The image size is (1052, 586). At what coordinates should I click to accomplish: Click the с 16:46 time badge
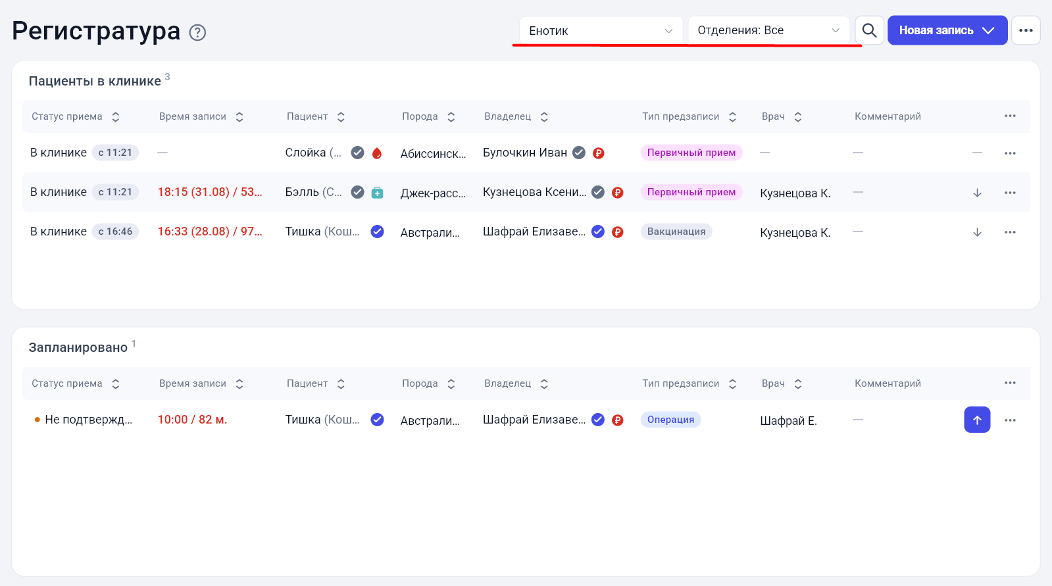tap(115, 232)
